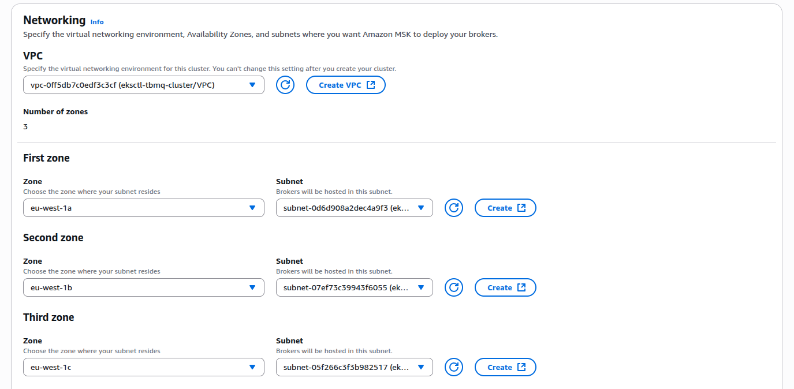Screen dimensions: 794x389
Task: Open the VPC selection dropdown
Action: pos(143,85)
